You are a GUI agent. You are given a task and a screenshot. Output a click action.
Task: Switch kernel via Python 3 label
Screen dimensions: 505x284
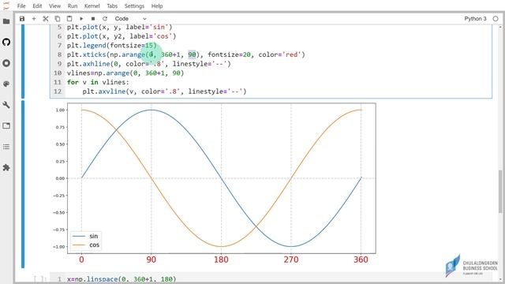(x=475, y=19)
